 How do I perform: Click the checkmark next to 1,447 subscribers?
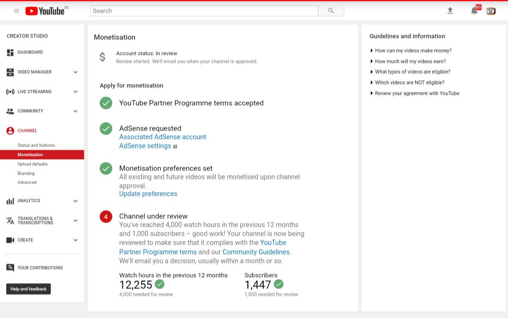[x=278, y=284]
